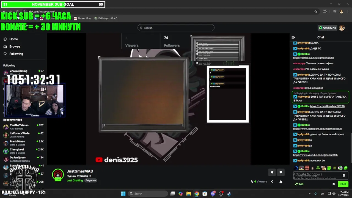Open the instagram.com/madthebest28 chat link
This screenshot has height=198, width=352.
[x=317, y=129]
